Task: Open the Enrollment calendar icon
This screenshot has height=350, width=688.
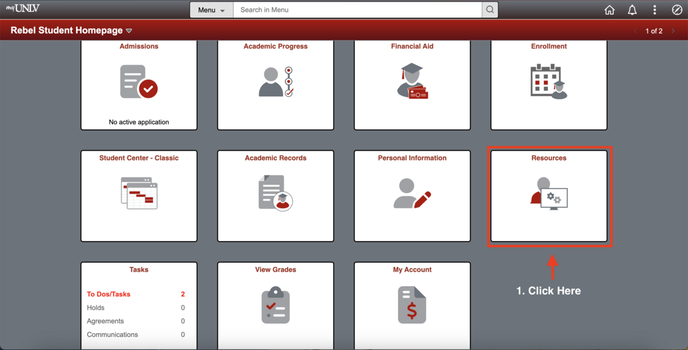Action: pyautogui.click(x=549, y=81)
